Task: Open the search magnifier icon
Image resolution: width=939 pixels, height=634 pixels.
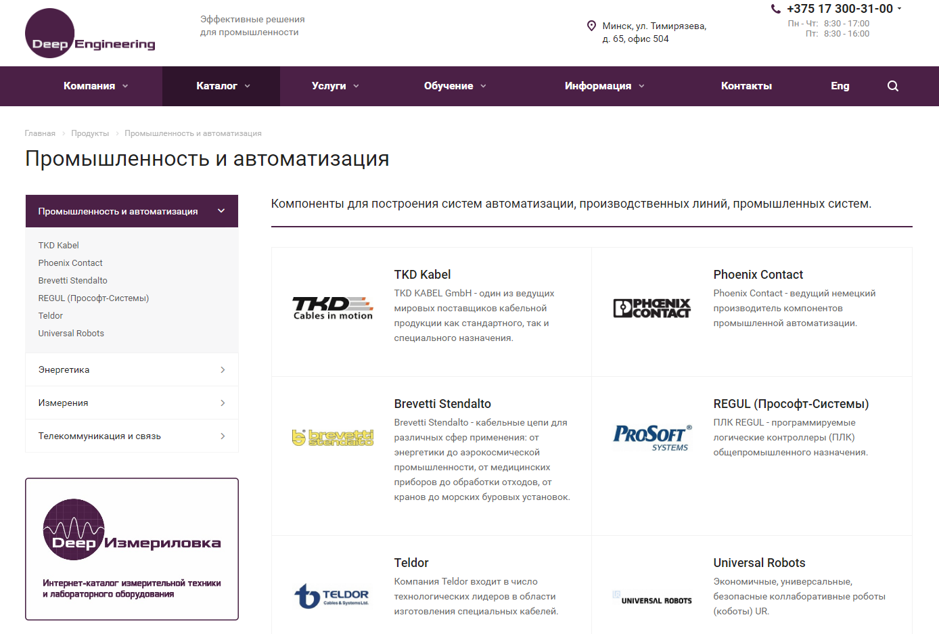Action: click(893, 86)
